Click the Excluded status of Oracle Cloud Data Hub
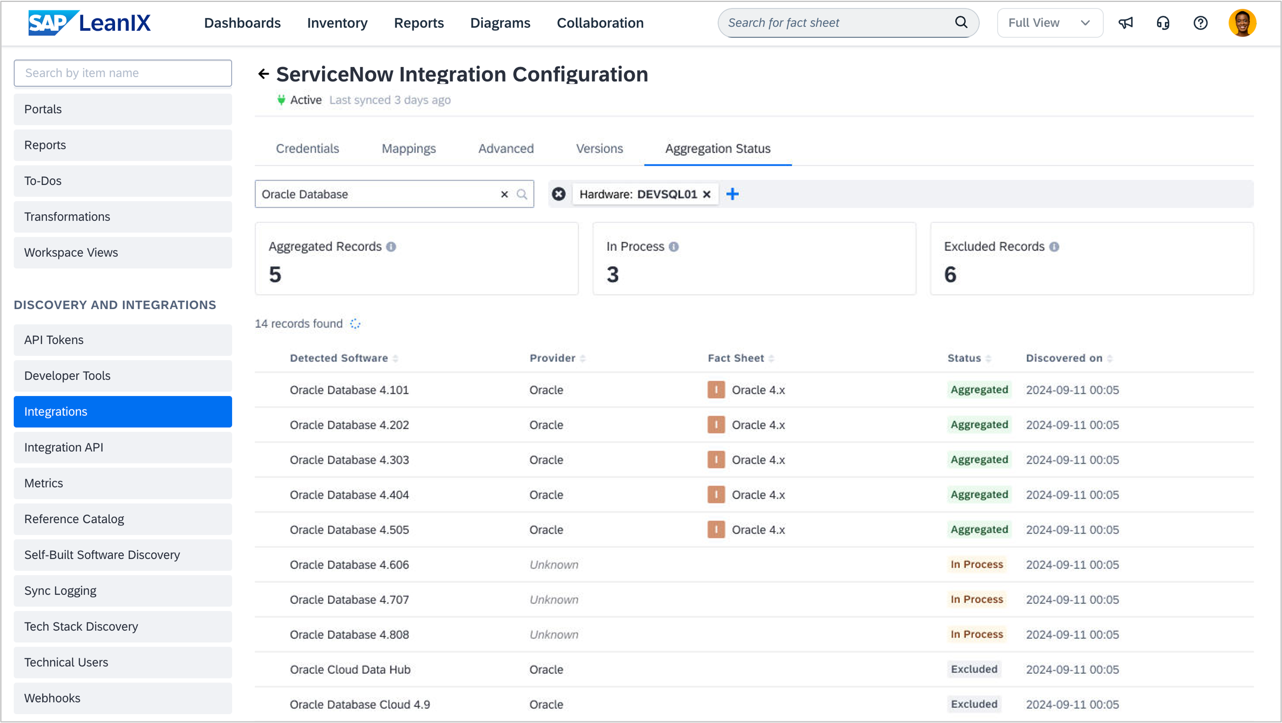Image resolution: width=1282 pixels, height=723 pixels. click(974, 669)
